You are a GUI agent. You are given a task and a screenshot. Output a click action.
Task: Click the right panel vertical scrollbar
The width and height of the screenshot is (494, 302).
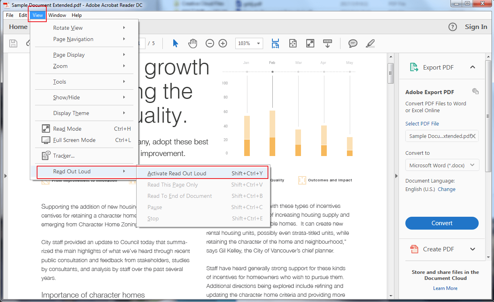click(488, 117)
